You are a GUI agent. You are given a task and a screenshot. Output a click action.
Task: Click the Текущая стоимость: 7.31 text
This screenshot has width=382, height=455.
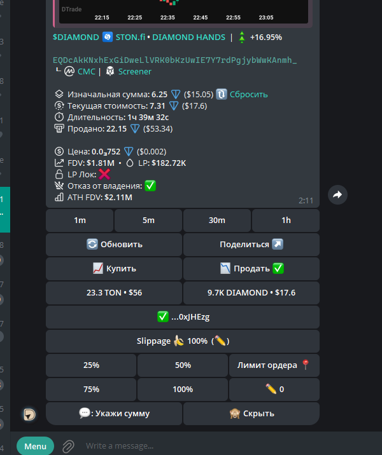click(117, 106)
